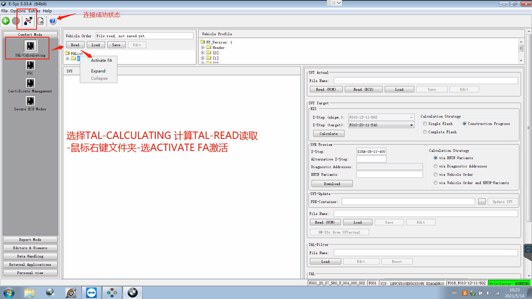Image resolution: width=532 pixels, height=299 pixels.
Task: Expand the folder node under FAList
Action: click(x=67, y=59)
